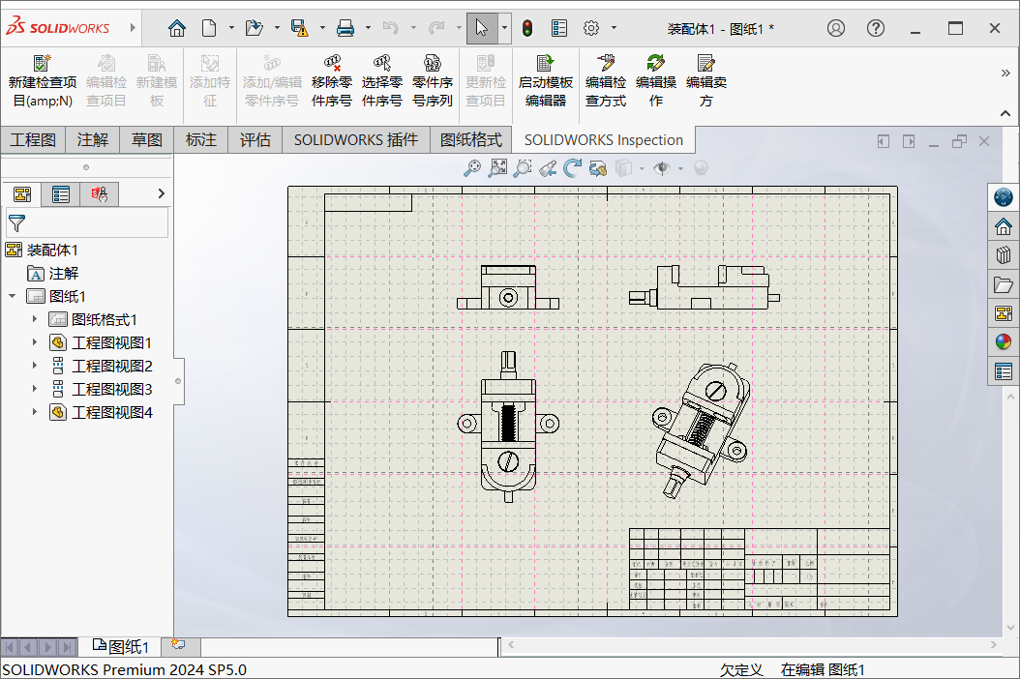Open the user login account icon

(836, 28)
